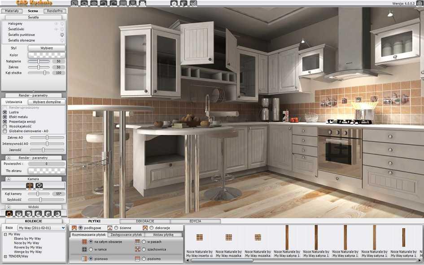Select the orange rotate view icon in Widoki
Viewport: 424px width, 265px height.
9,214
